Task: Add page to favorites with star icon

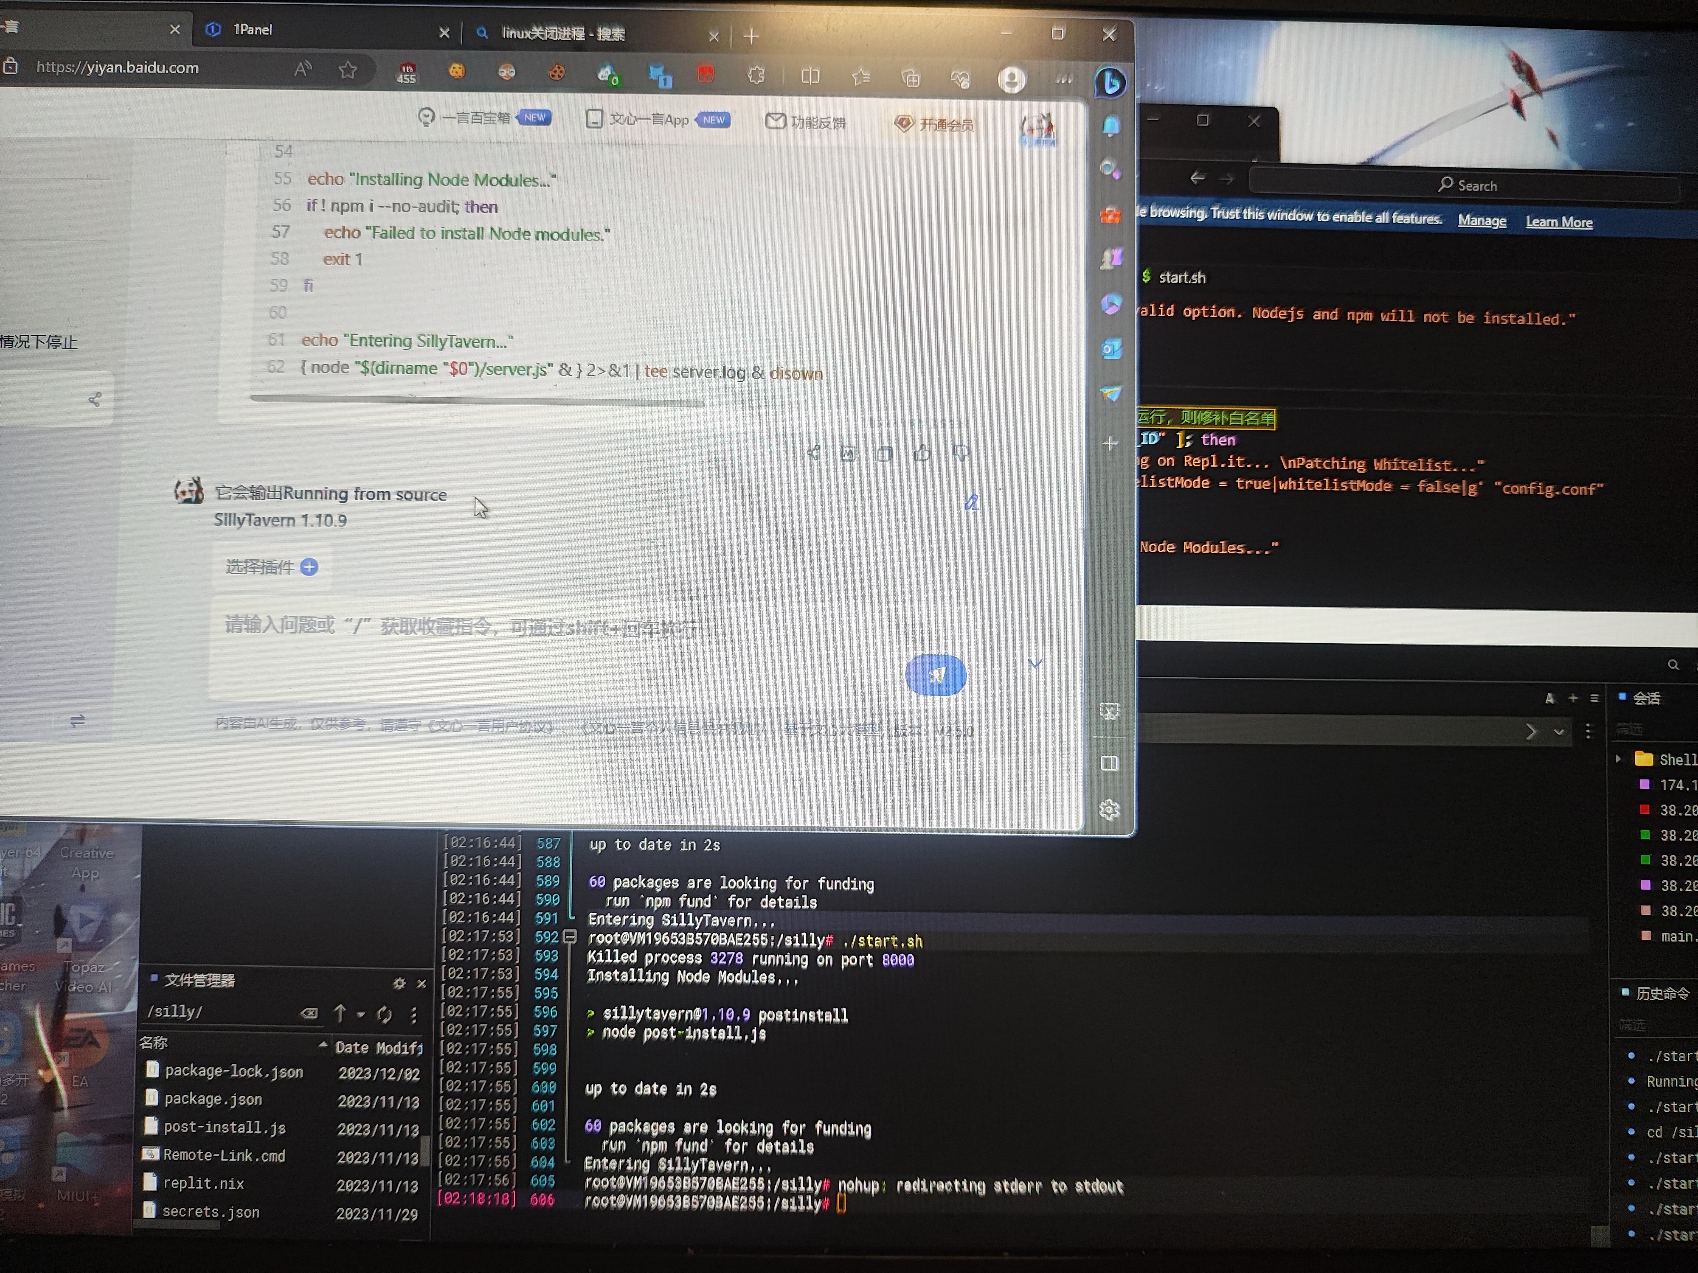Action: point(348,70)
